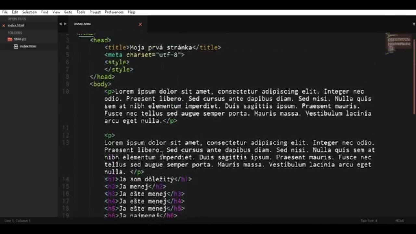The image size is (416, 234).
Task: Click the previous tab left arrow
Action: [x=60, y=24]
